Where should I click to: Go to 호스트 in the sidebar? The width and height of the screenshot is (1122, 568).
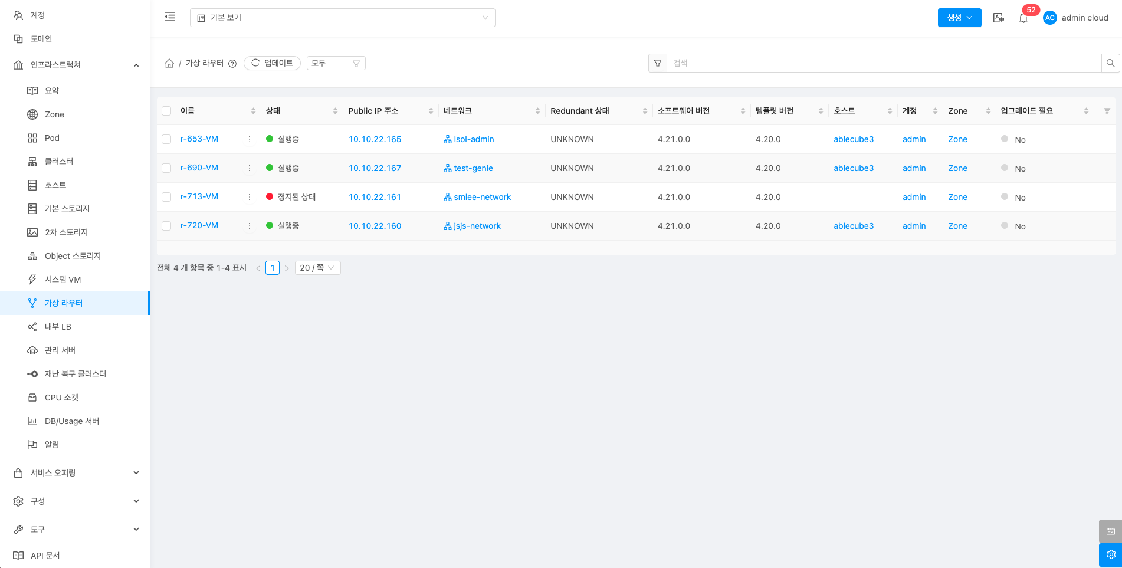pos(55,185)
